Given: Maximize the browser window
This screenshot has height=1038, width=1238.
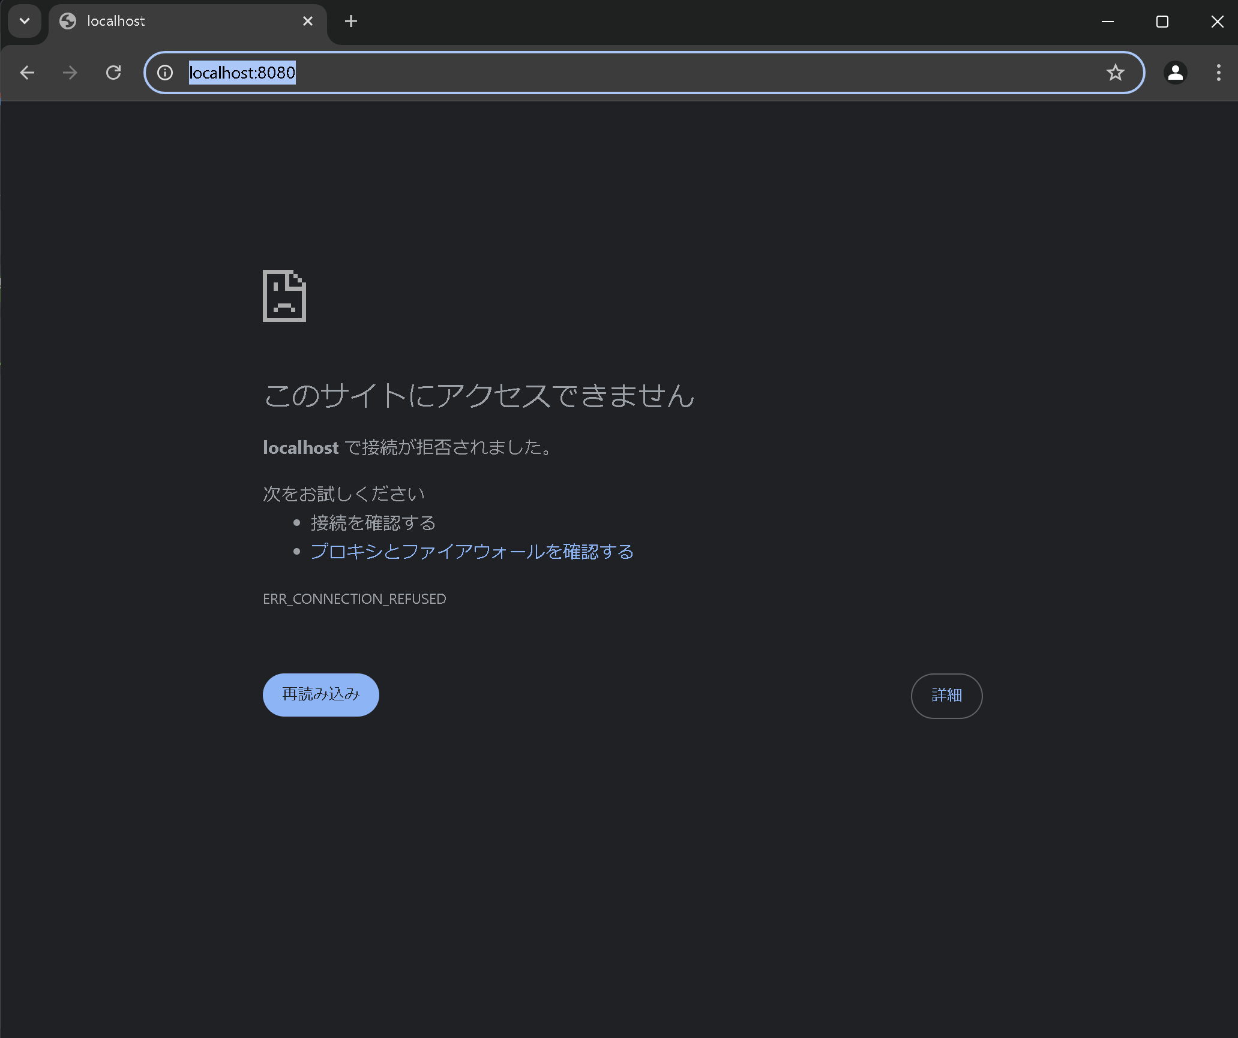Looking at the screenshot, I should tap(1162, 21).
